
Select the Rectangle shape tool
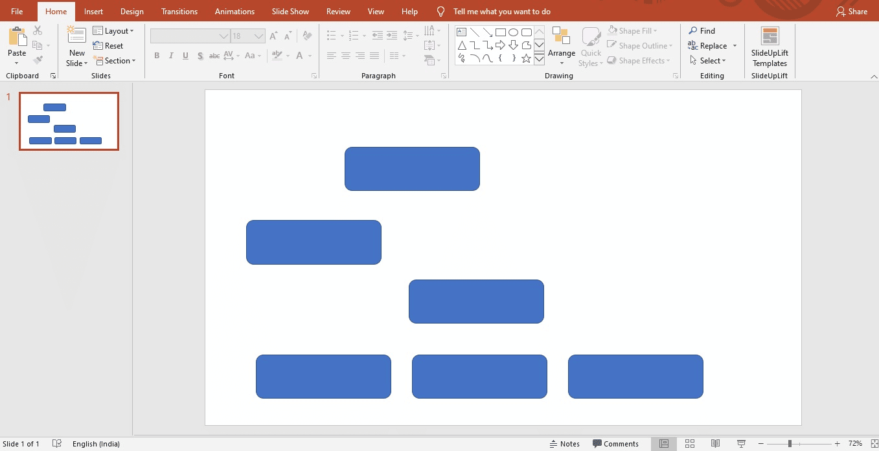501,32
